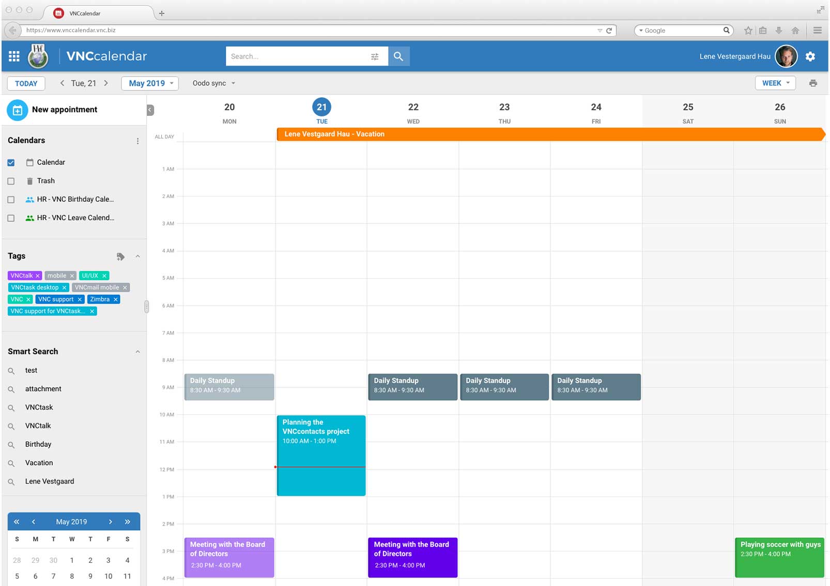Open URL bar history dropdown arrow
The width and height of the screenshot is (830, 586).
(x=600, y=31)
